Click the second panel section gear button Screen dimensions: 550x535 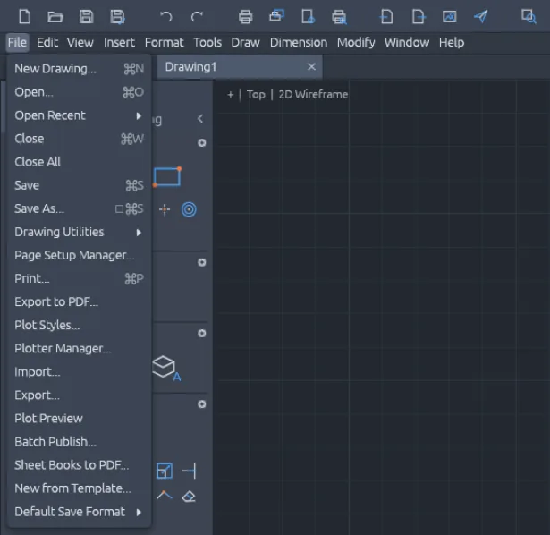(202, 262)
